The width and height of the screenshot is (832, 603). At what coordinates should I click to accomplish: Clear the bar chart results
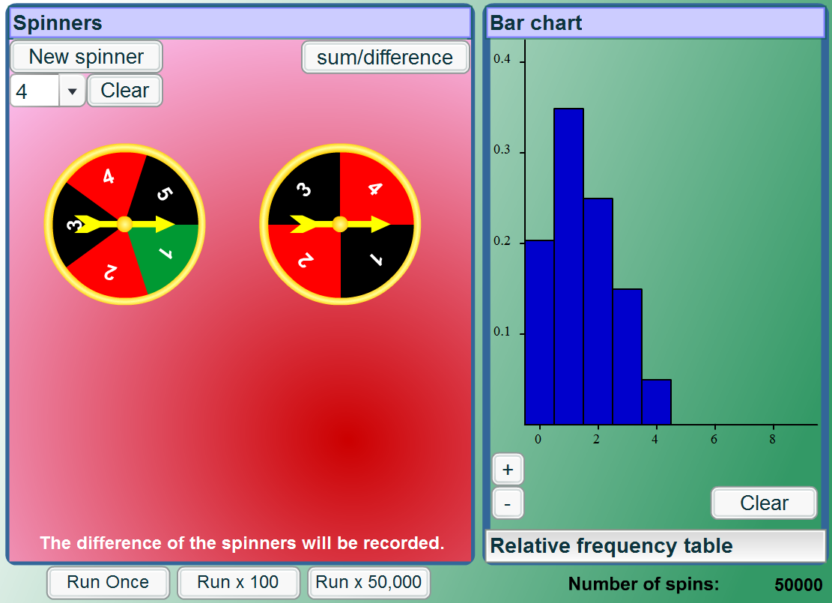coord(763,503)
